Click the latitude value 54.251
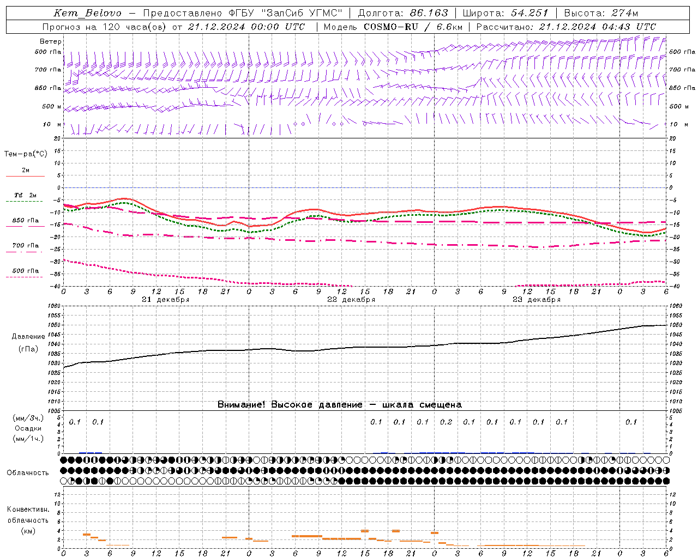Image resolution: width=698 pixels, height=558 pixels. (529, 13)
